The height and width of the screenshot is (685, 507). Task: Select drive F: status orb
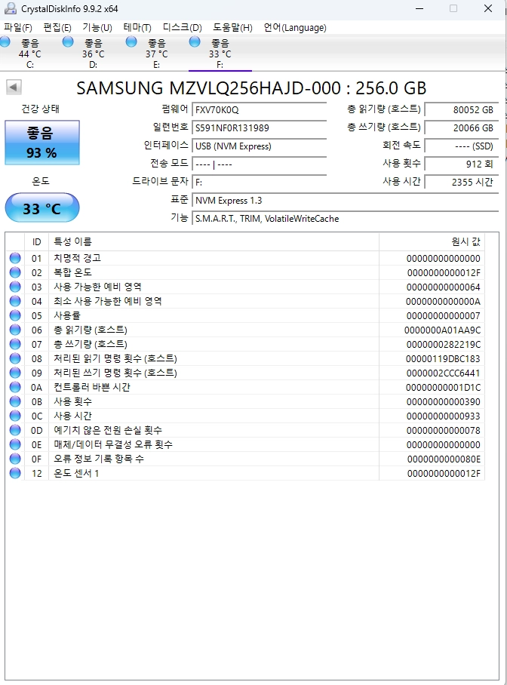[195, 42]
